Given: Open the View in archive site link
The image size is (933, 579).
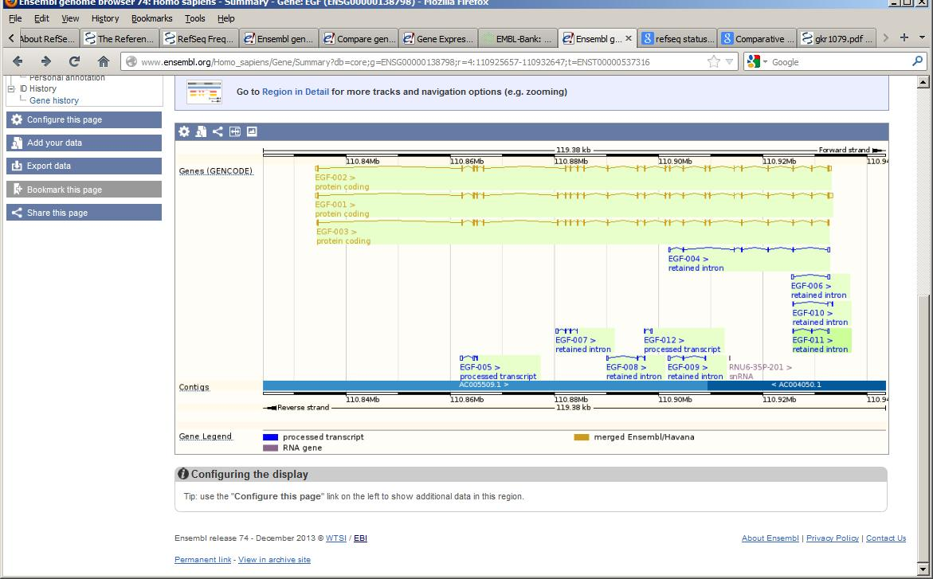Looking at the screenshot, I should 274,559.
